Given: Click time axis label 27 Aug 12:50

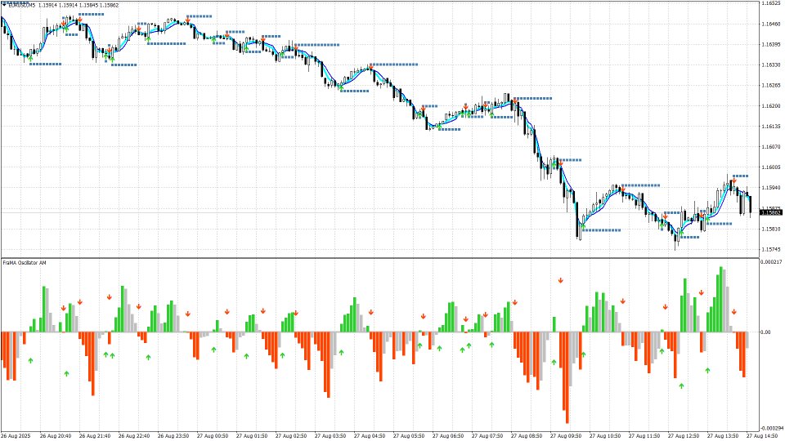Looking at the screenshot, I should coord(684,436).
